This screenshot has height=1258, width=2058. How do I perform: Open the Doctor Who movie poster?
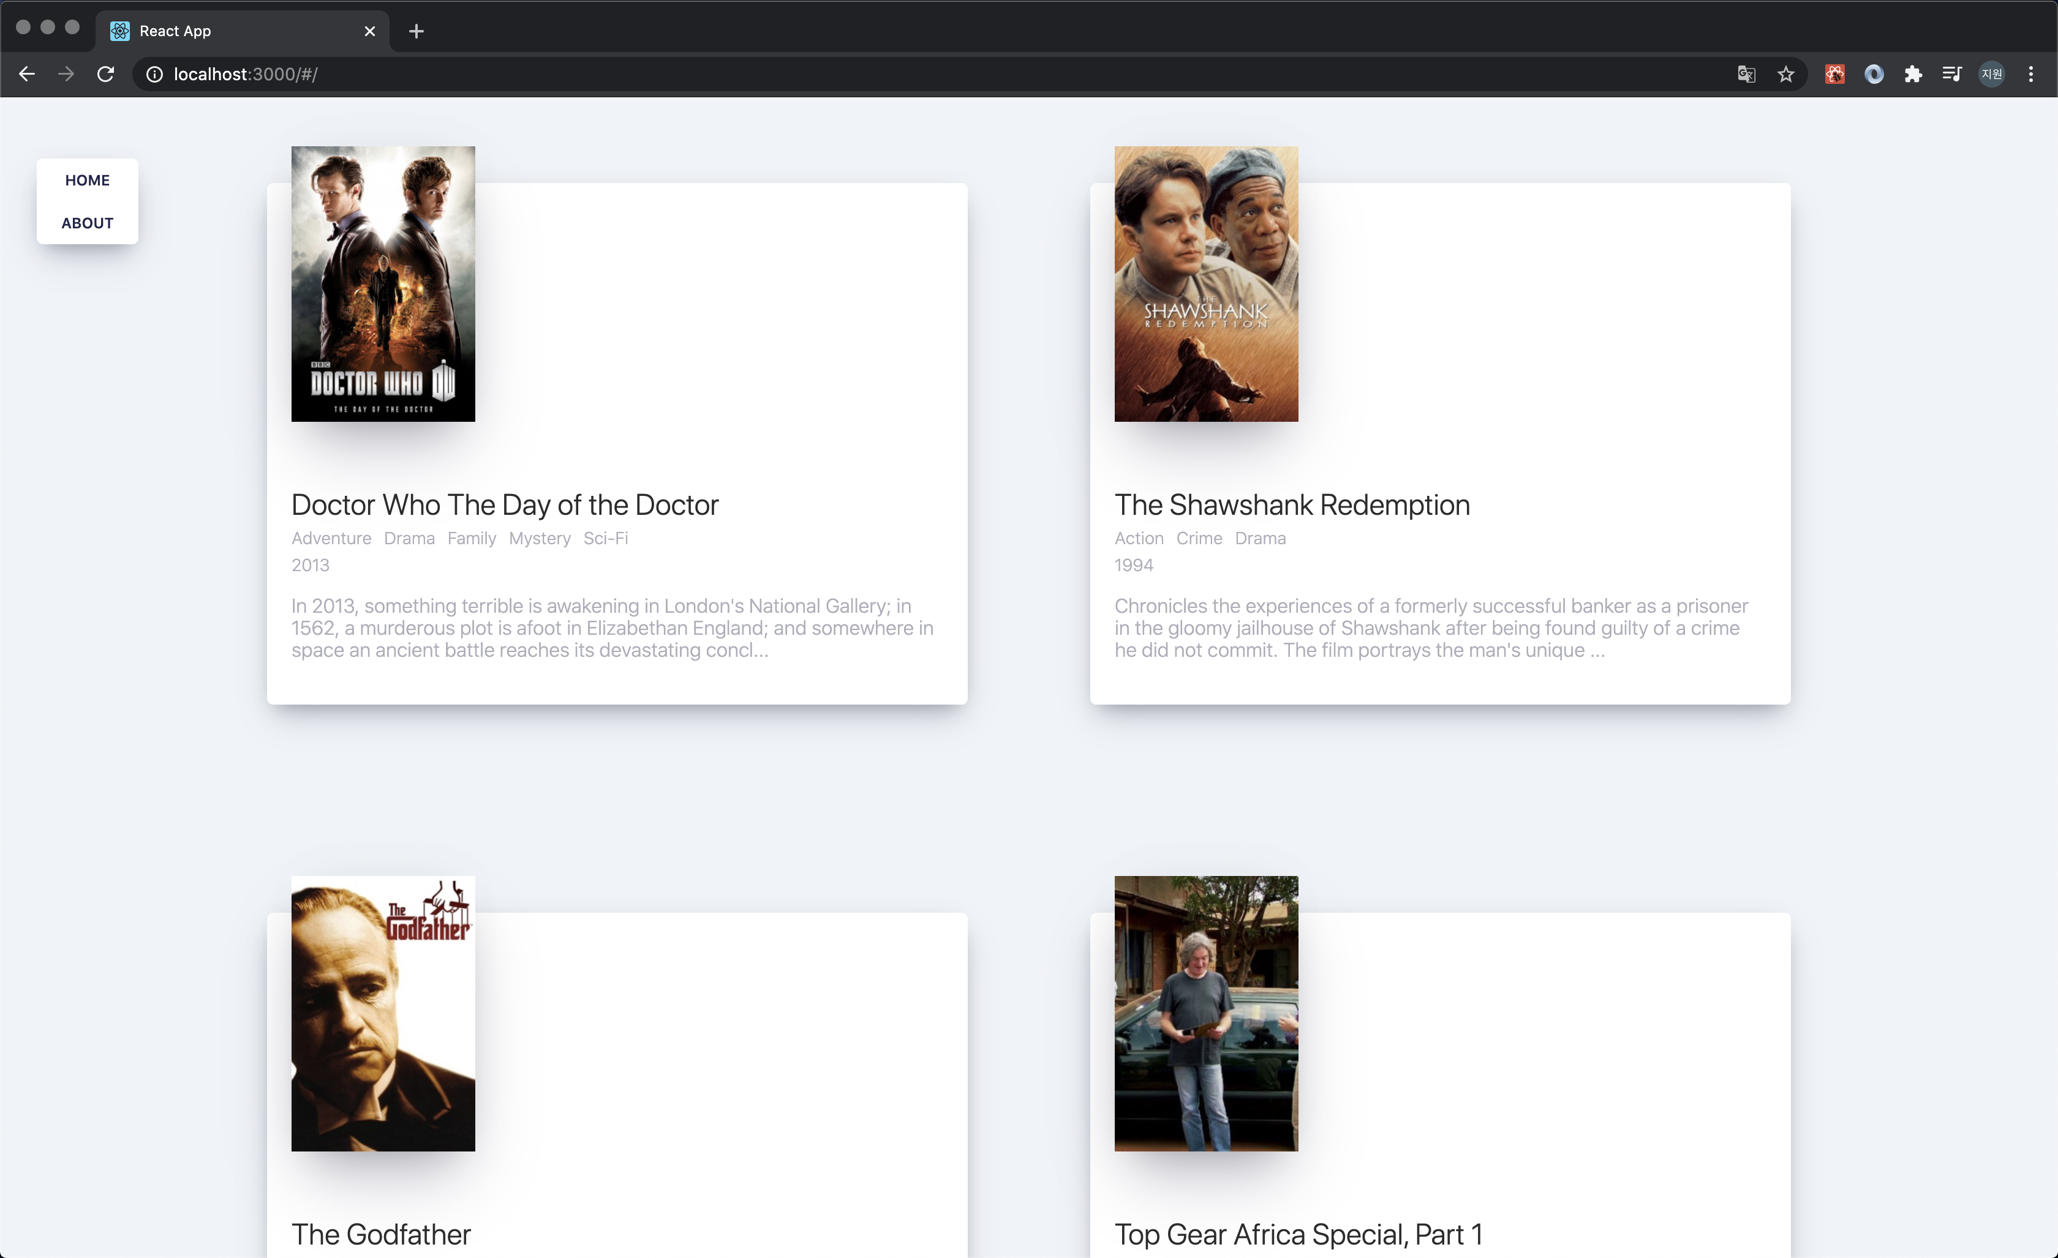coord(383,284)
